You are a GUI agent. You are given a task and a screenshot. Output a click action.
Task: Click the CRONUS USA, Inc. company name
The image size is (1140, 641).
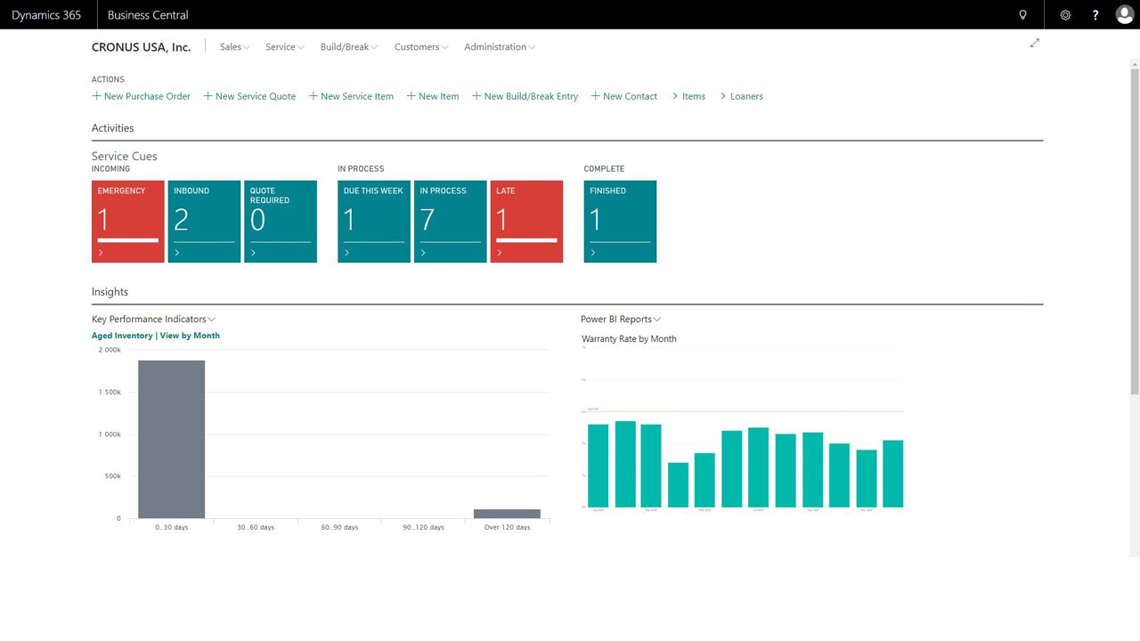tap(142, 47)
